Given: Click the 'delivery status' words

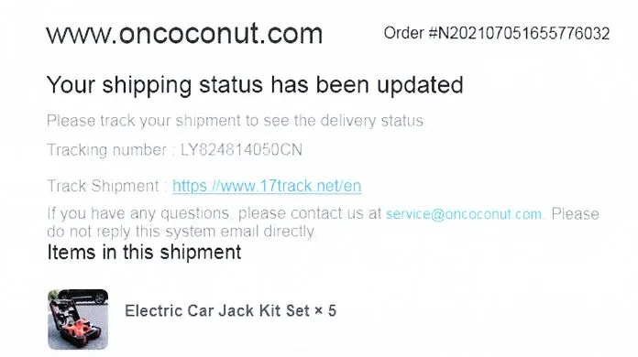Looking at the screenshot, I should coord(371,121).
